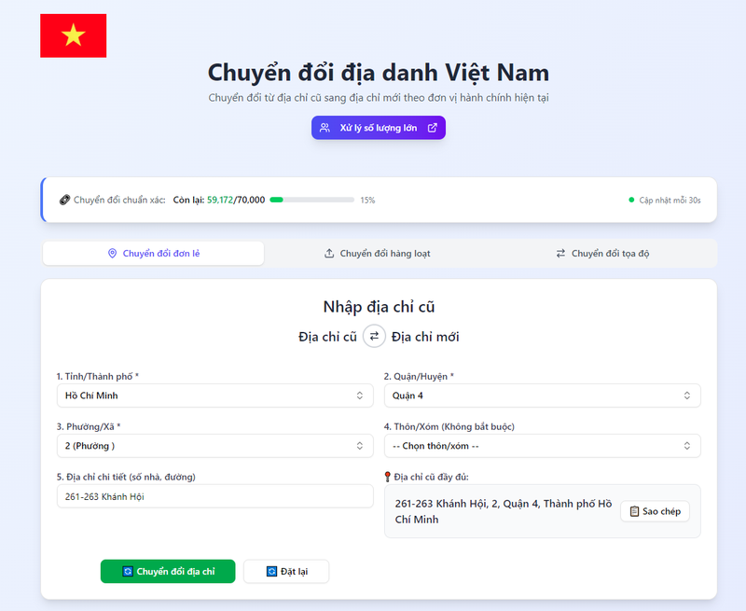Click the Vietnam flag logo
The width and height of the screenshot is (746, 611).
(74, 35)
